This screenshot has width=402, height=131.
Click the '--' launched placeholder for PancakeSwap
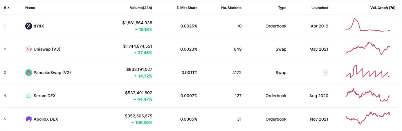click(326, 73)
